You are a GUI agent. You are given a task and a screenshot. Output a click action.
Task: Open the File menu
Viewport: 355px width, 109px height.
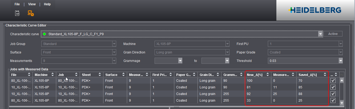click(17, 4)
